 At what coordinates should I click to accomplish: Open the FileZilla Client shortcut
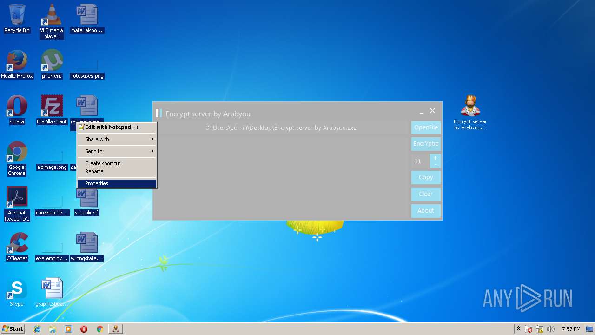click(52, 110)
